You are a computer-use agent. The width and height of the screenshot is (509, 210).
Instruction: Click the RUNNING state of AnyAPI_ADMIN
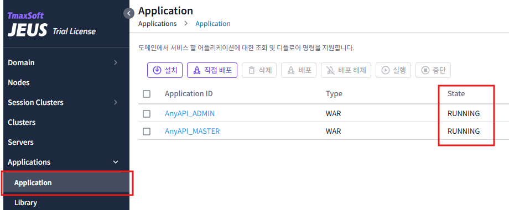click(464, 114)
